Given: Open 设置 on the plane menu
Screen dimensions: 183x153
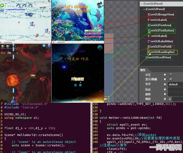Looking at the screenshot, I should 78,85.
